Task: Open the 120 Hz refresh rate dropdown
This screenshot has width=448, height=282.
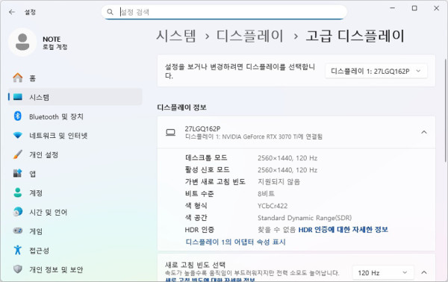Action: pos(382,273)
